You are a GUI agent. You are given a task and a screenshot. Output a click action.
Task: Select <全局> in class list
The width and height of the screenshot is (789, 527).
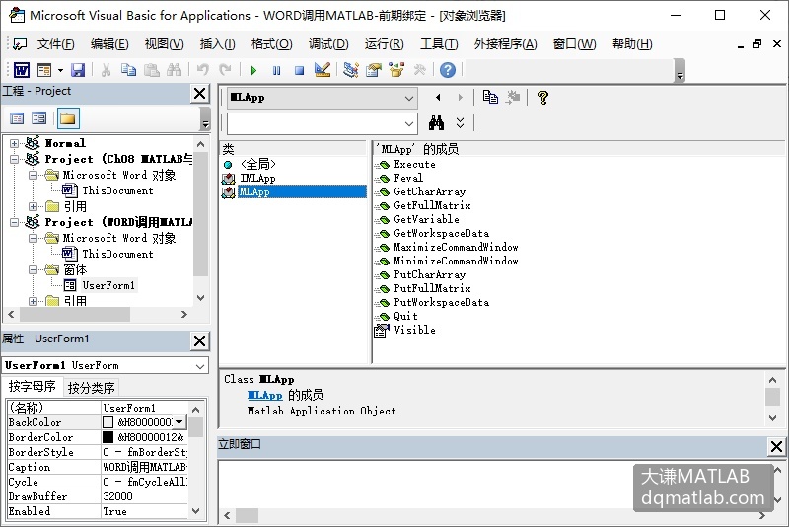[x=258, y=164]
